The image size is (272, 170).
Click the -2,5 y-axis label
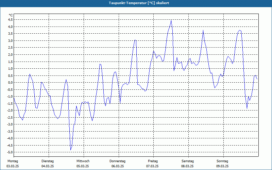pos(10,117)
